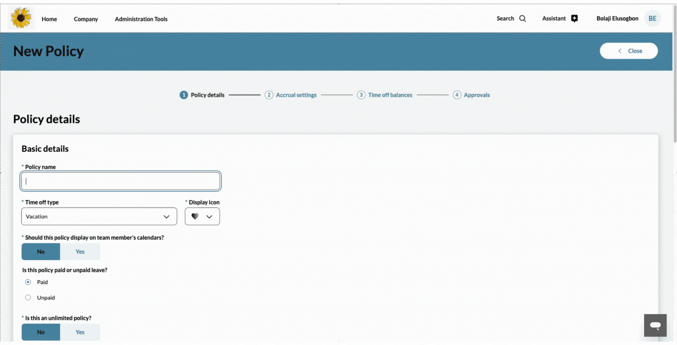Select Yes for calendar display

pyautogui.click(x=80, y=252)
